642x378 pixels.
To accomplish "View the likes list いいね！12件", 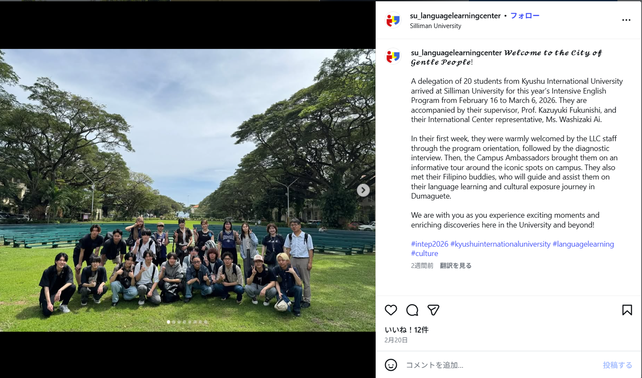I will tap(407, 330).
